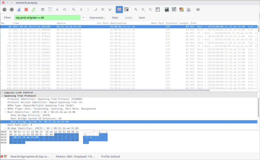This screenshot has width=260, height=160.
Task: Jump to the first packet icon
Action: point(103,9)
